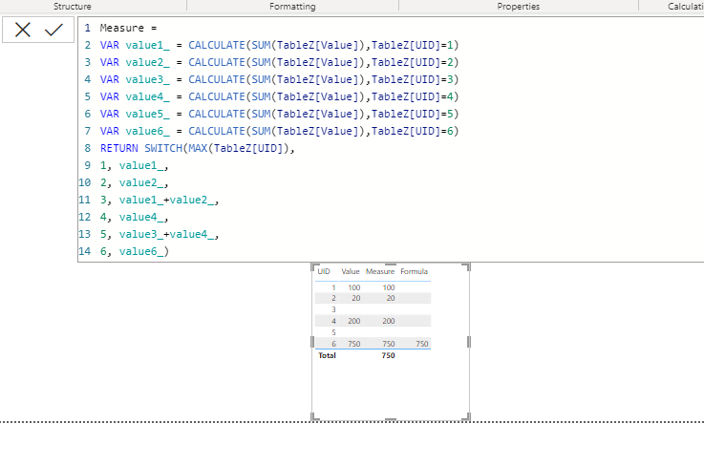Click the Total Measure value 750
The image size is (704, 466).
389,355
